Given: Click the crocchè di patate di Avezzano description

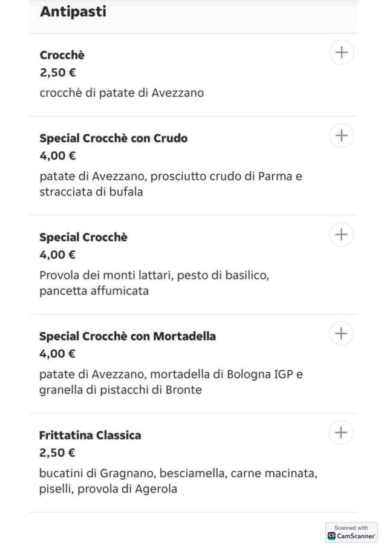Looking at the screenshot, I should click(x=122, y=93).
